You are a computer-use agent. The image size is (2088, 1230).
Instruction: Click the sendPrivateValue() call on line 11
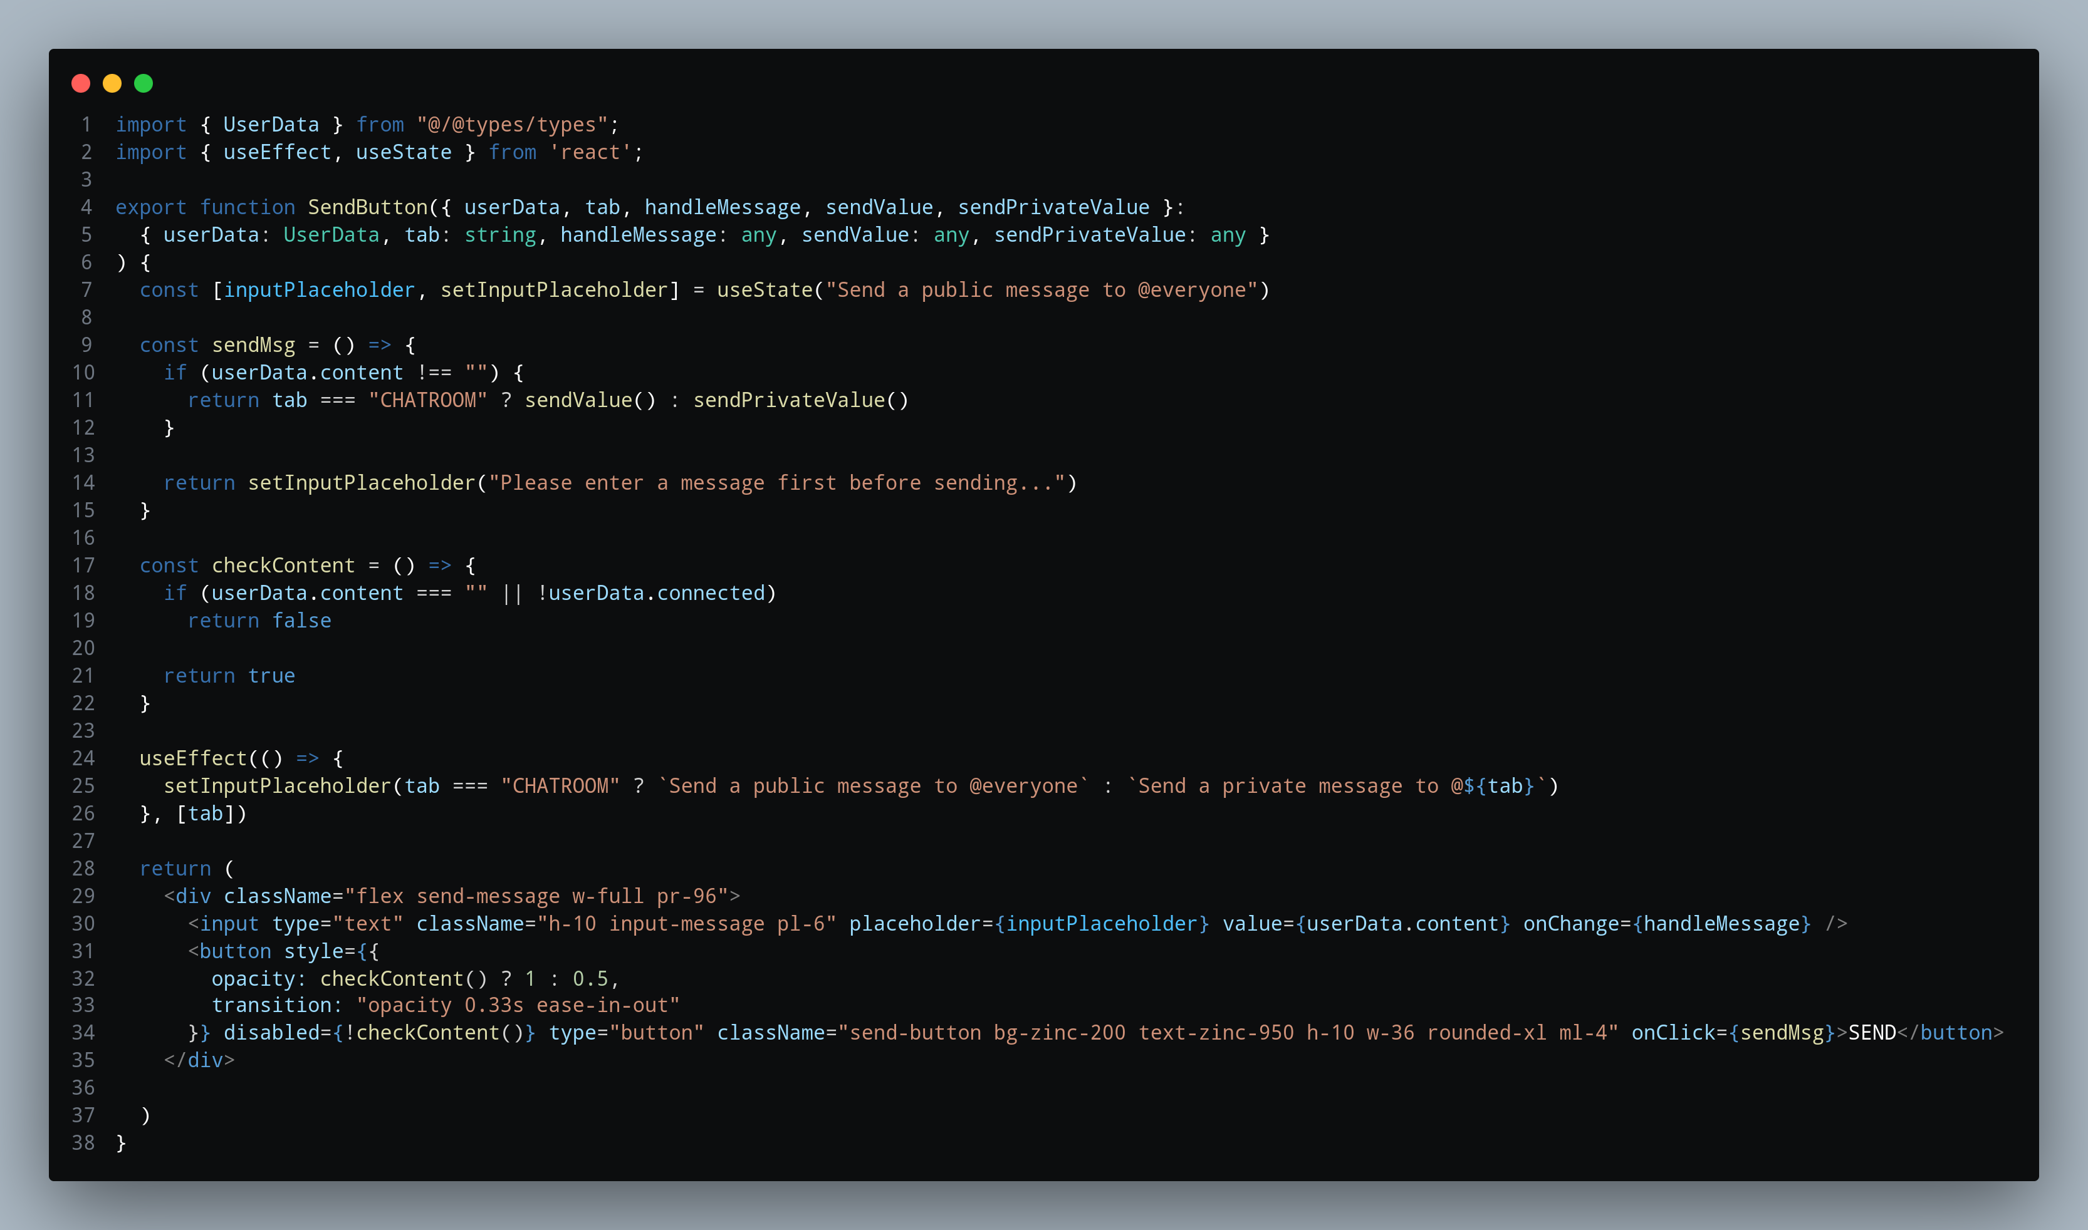[800, 400]
